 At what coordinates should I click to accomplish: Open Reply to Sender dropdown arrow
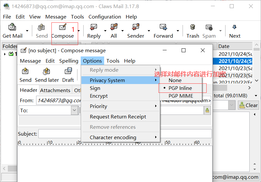149,31
